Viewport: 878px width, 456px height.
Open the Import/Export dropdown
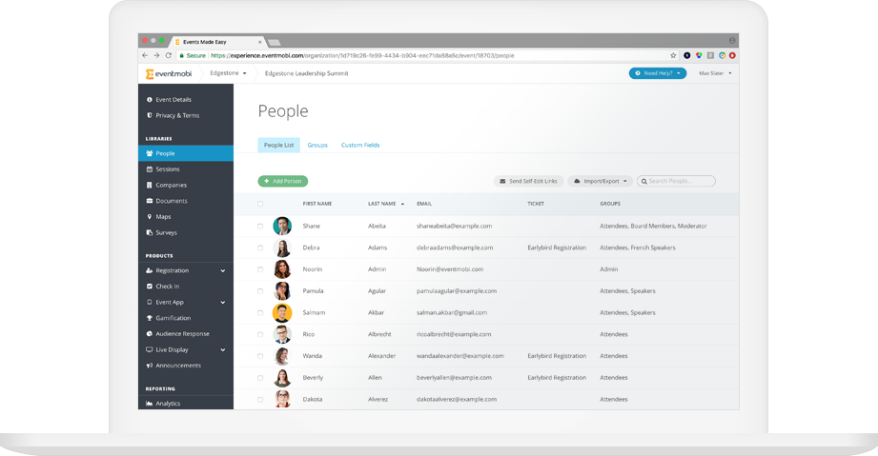pyautogui.click(x=600, y=181)
